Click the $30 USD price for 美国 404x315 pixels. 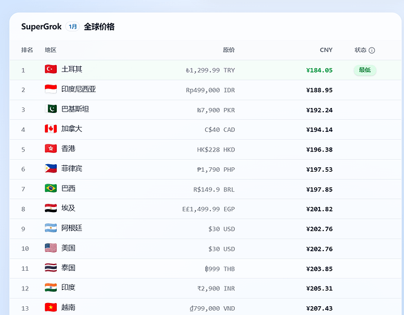(222, 249)
